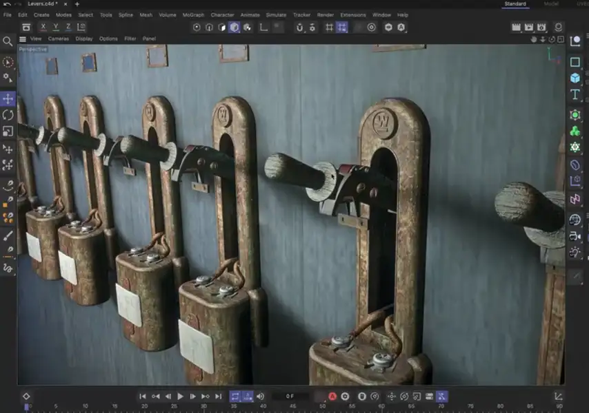The width and height of the screenshot is (589, 413).
Task: Select the Rotate tool
Action: point(8,115)
